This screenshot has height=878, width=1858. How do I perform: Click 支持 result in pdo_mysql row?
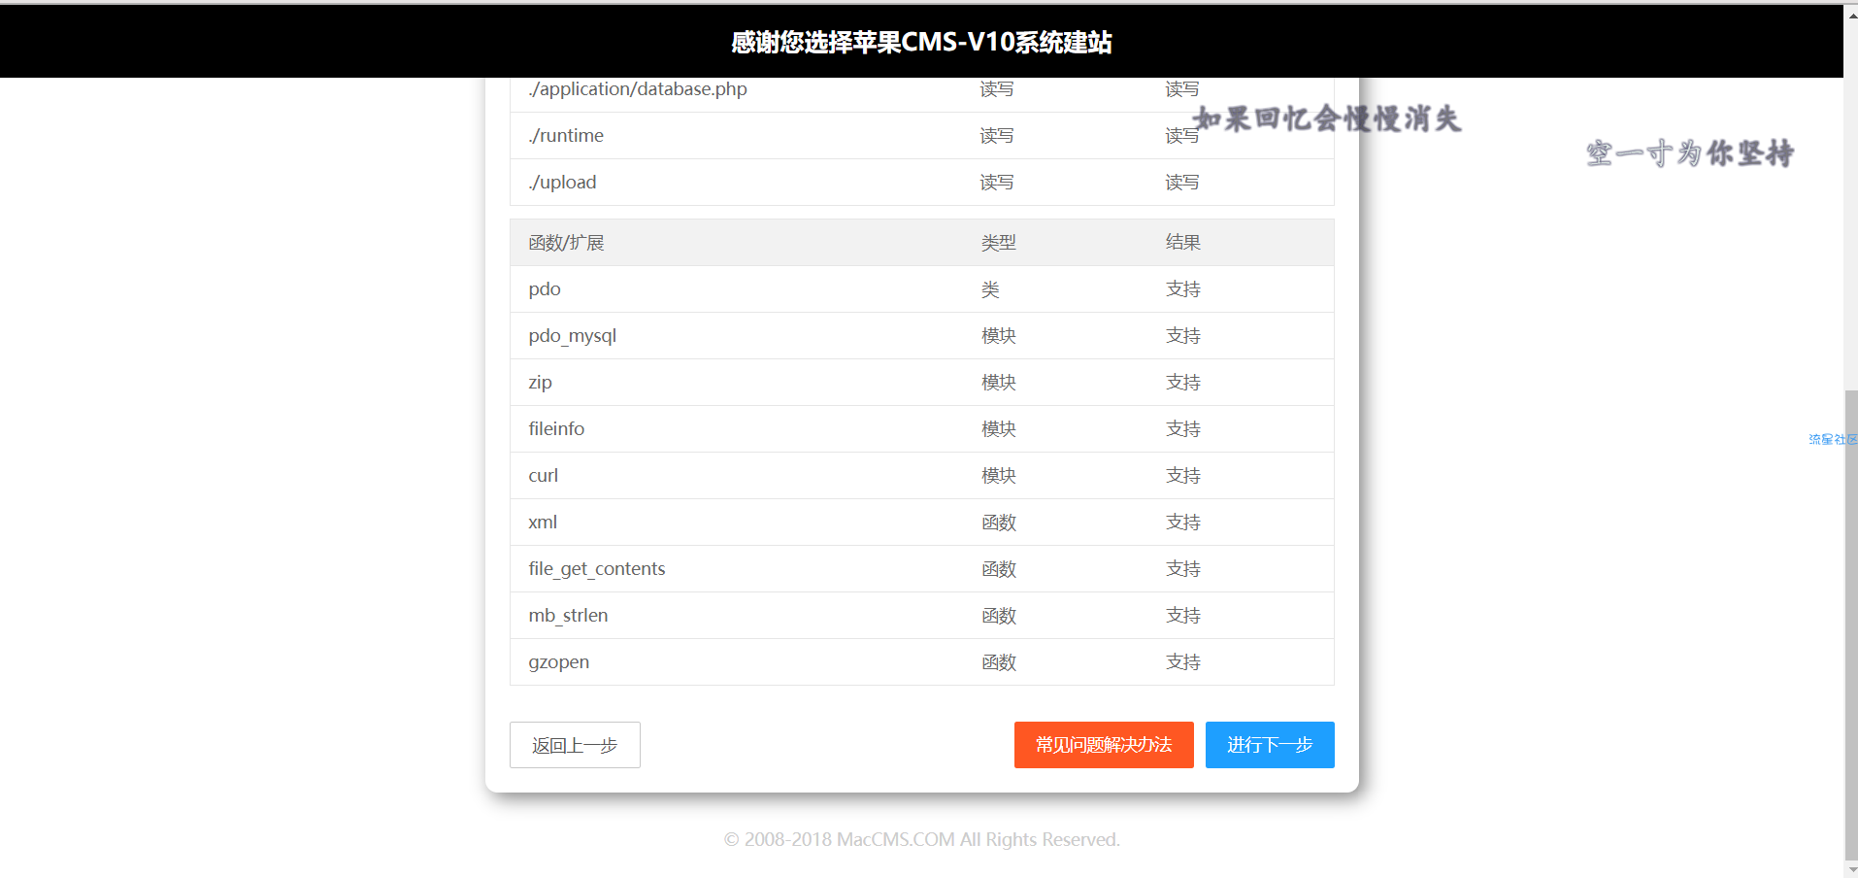[1182, 335]
